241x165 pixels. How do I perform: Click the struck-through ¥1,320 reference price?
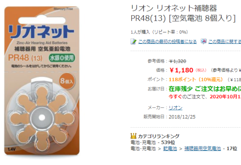(x=178, y=61)
